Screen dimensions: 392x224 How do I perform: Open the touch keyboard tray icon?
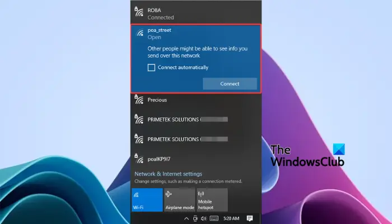tap(214, 218)
